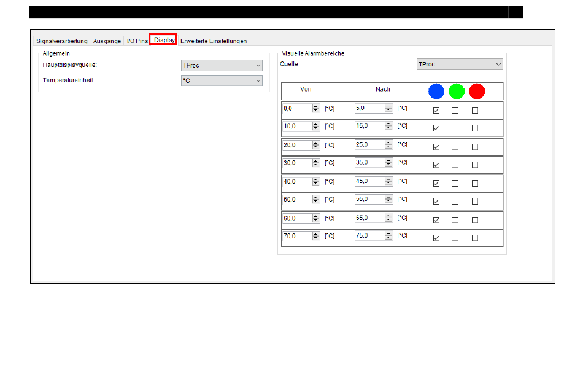Check red checkbox in the 40,0 row
The width and height of the screenshot is (583, 392).
tap(475, 183)
